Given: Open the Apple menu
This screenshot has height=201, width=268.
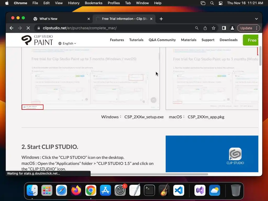Looking at the screenshot, I should [7, 3].
